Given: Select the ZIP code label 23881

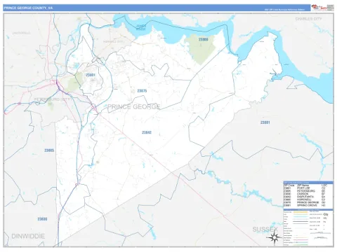Looking at the screenshot, I should pos(265,122).
